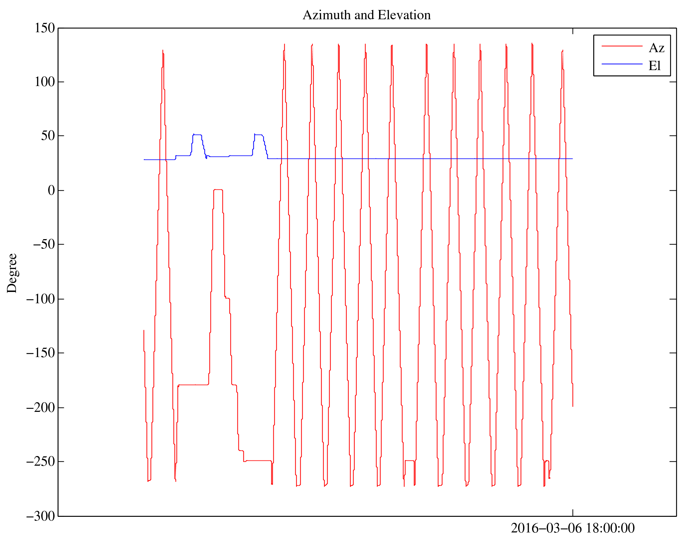Click the y-axis tick label 150

[45, 28]
